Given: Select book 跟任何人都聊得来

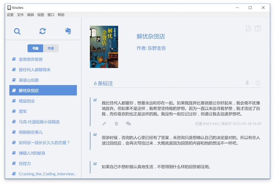Looking at the screenshot, I should tap(43, 70).
